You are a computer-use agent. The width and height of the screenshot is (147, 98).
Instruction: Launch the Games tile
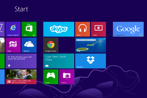[x=51, y=77]
